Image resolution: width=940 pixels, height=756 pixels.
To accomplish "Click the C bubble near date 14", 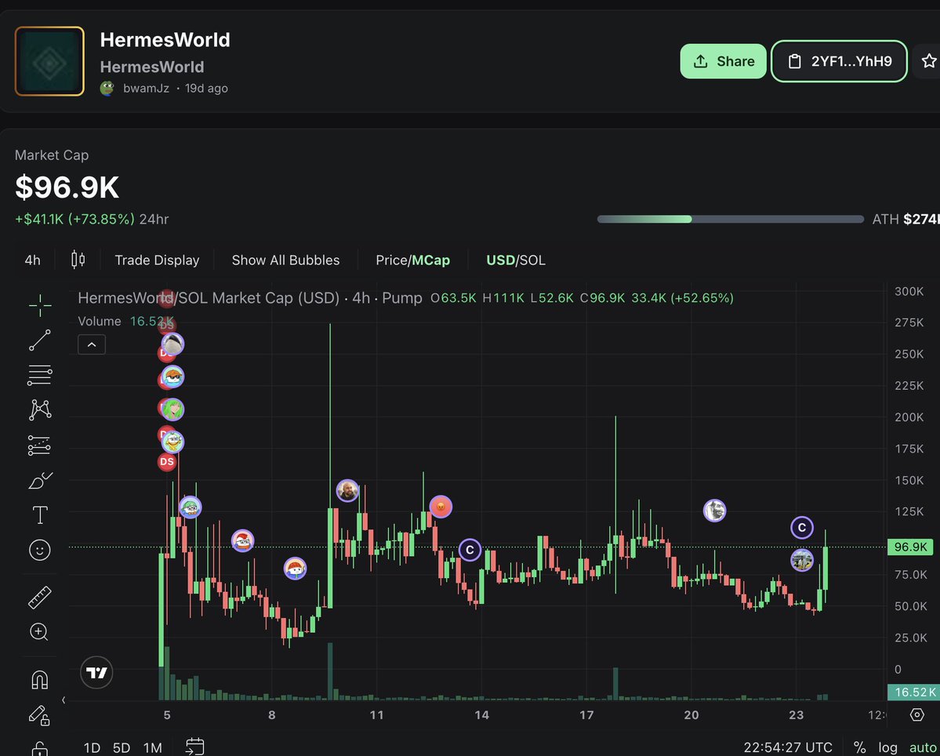I will 470,550.
